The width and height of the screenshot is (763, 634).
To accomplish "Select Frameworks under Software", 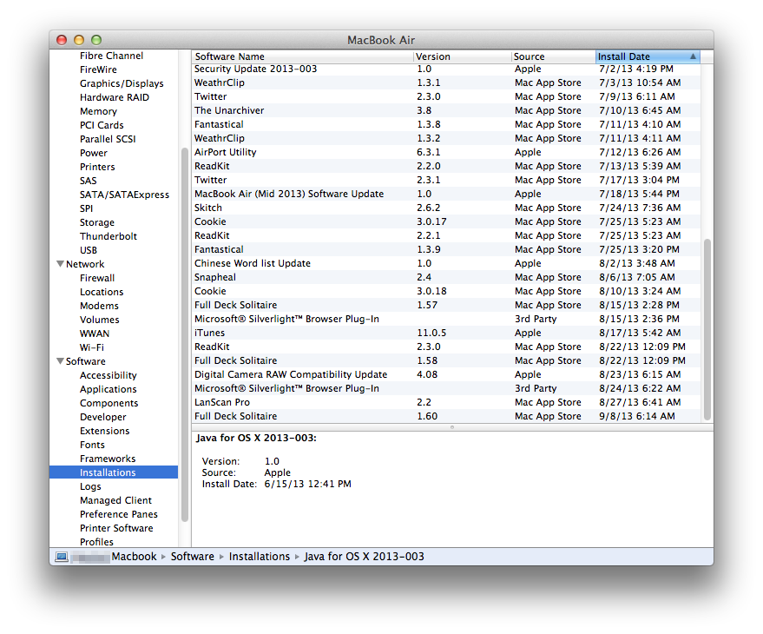I will (x=108, y=459).
